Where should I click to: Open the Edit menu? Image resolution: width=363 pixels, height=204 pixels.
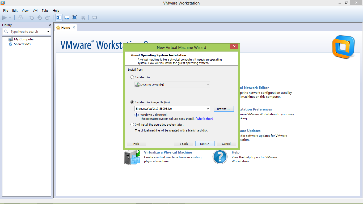pos(15,11)
